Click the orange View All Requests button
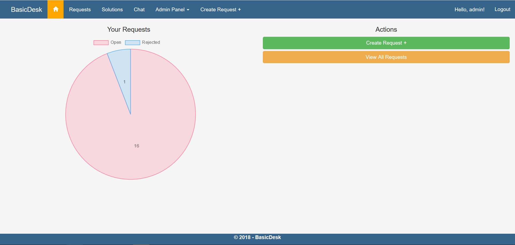Screen dimensions: 515x245 point(386,57)
